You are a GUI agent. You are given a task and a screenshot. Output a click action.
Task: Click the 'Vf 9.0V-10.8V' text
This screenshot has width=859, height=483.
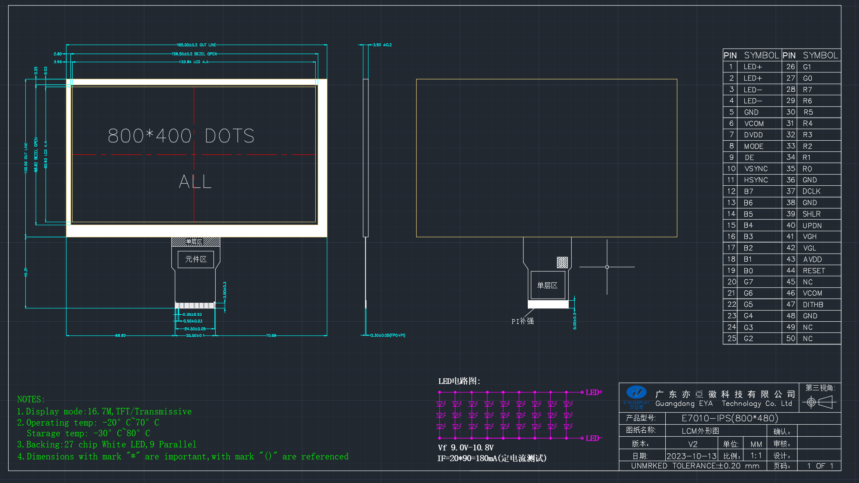tap(466, 448)
